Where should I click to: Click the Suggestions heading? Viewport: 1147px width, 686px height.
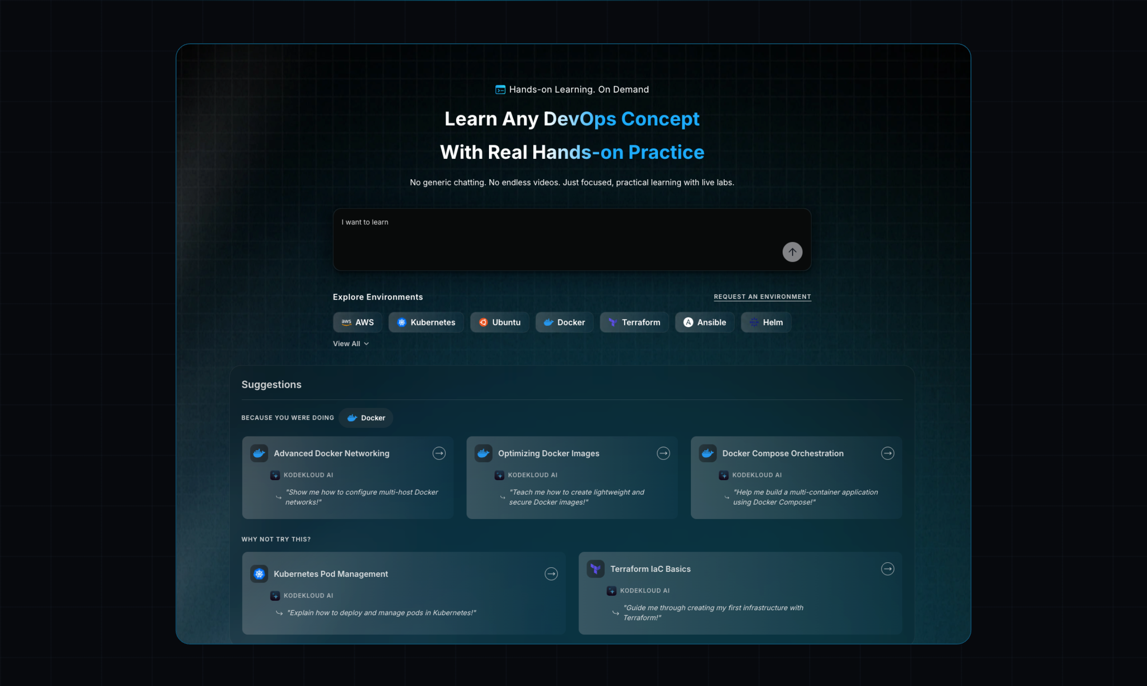271,384
